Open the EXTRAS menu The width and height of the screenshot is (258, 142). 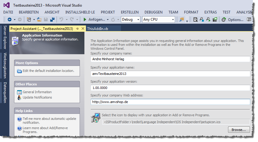click(211, 12)
